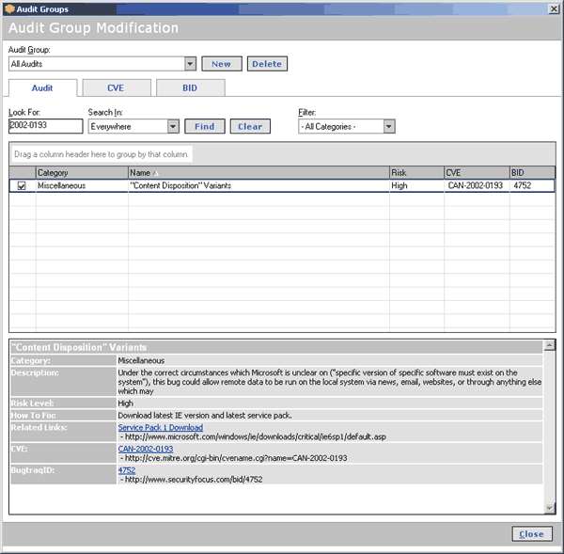Open the Filter categories dropdown

pos(388,126)
